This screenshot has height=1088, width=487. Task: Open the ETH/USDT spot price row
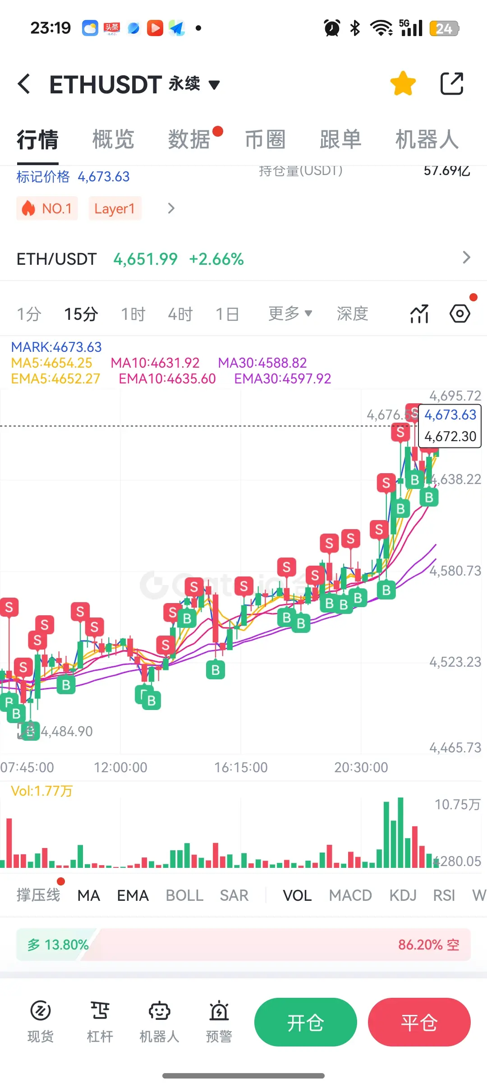243,259
